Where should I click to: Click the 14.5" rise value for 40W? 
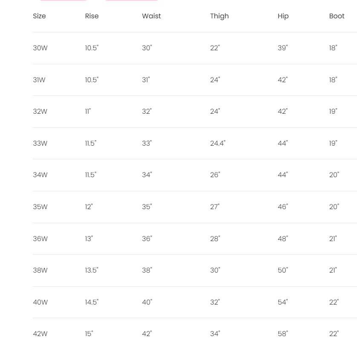tap(92, 302)
